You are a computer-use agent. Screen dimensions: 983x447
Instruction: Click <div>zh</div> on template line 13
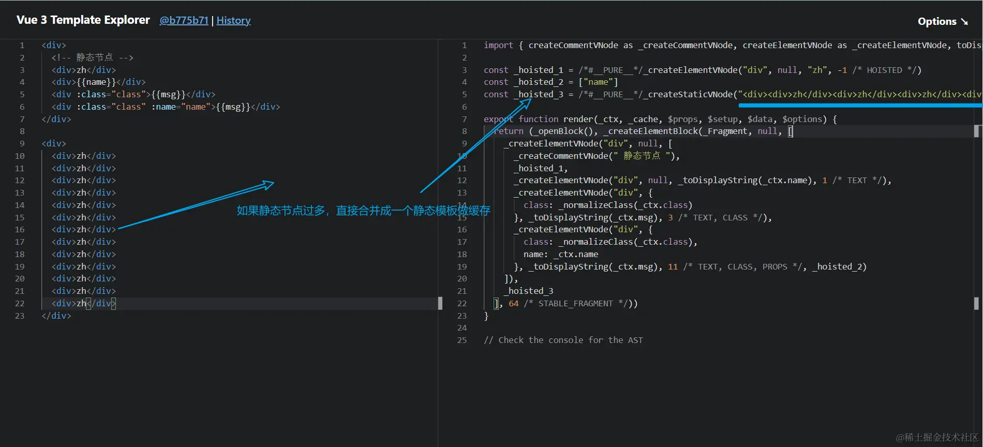[84, 192]
